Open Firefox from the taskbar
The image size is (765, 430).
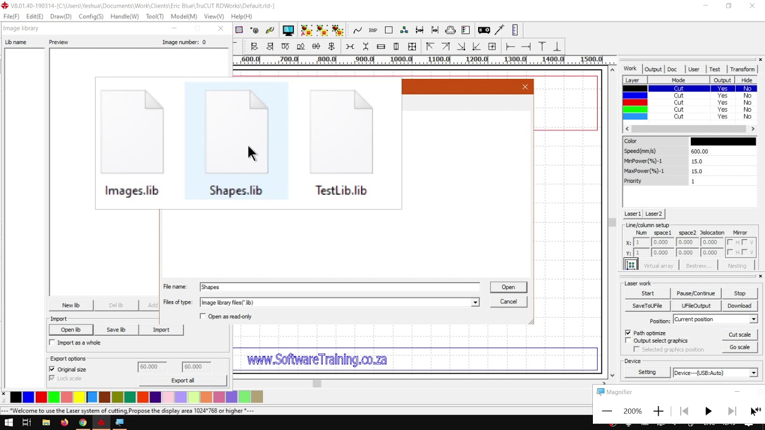[65, 423]
